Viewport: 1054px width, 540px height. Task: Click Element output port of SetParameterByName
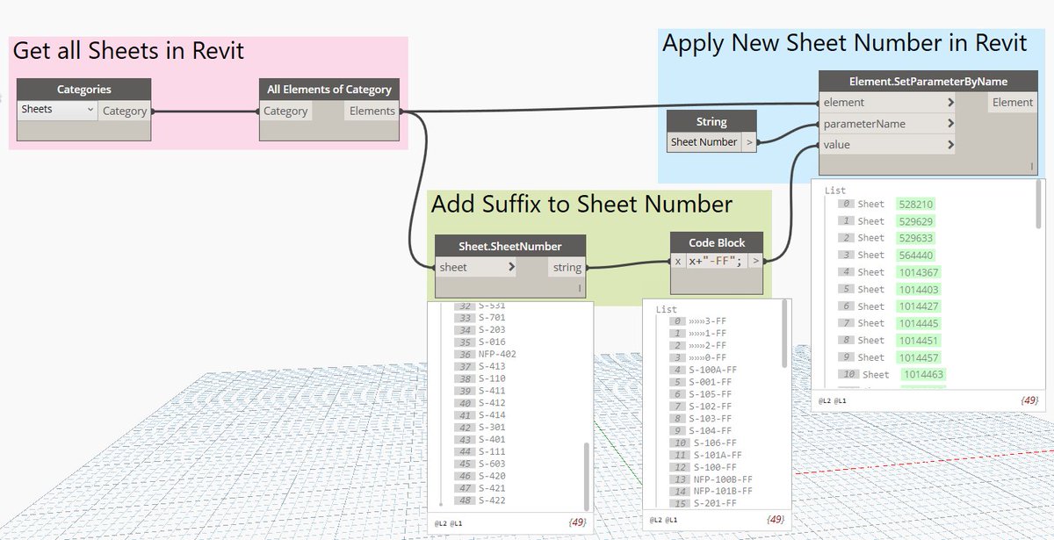(1013, 103)
